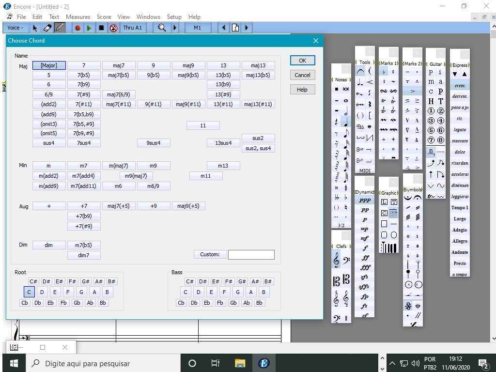Open the File menu

(21, 17)
